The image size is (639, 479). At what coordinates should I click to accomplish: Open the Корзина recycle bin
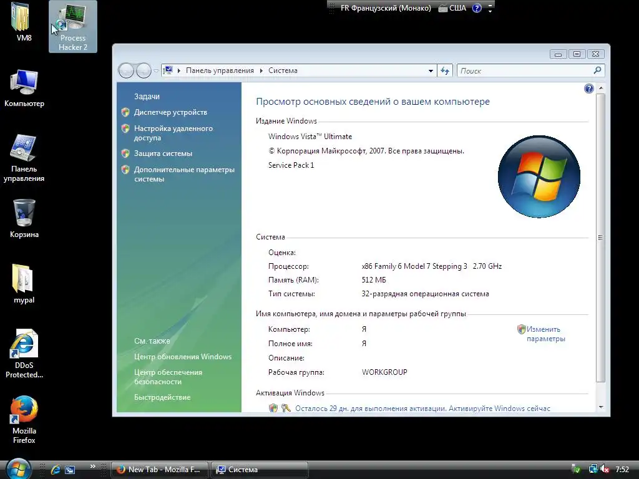click(x=24, y=219)
